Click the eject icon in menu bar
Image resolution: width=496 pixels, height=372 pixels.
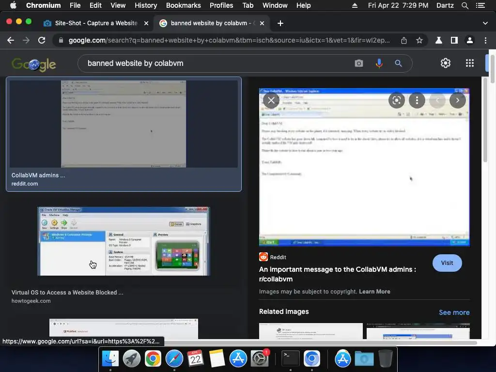click(355, 5)
